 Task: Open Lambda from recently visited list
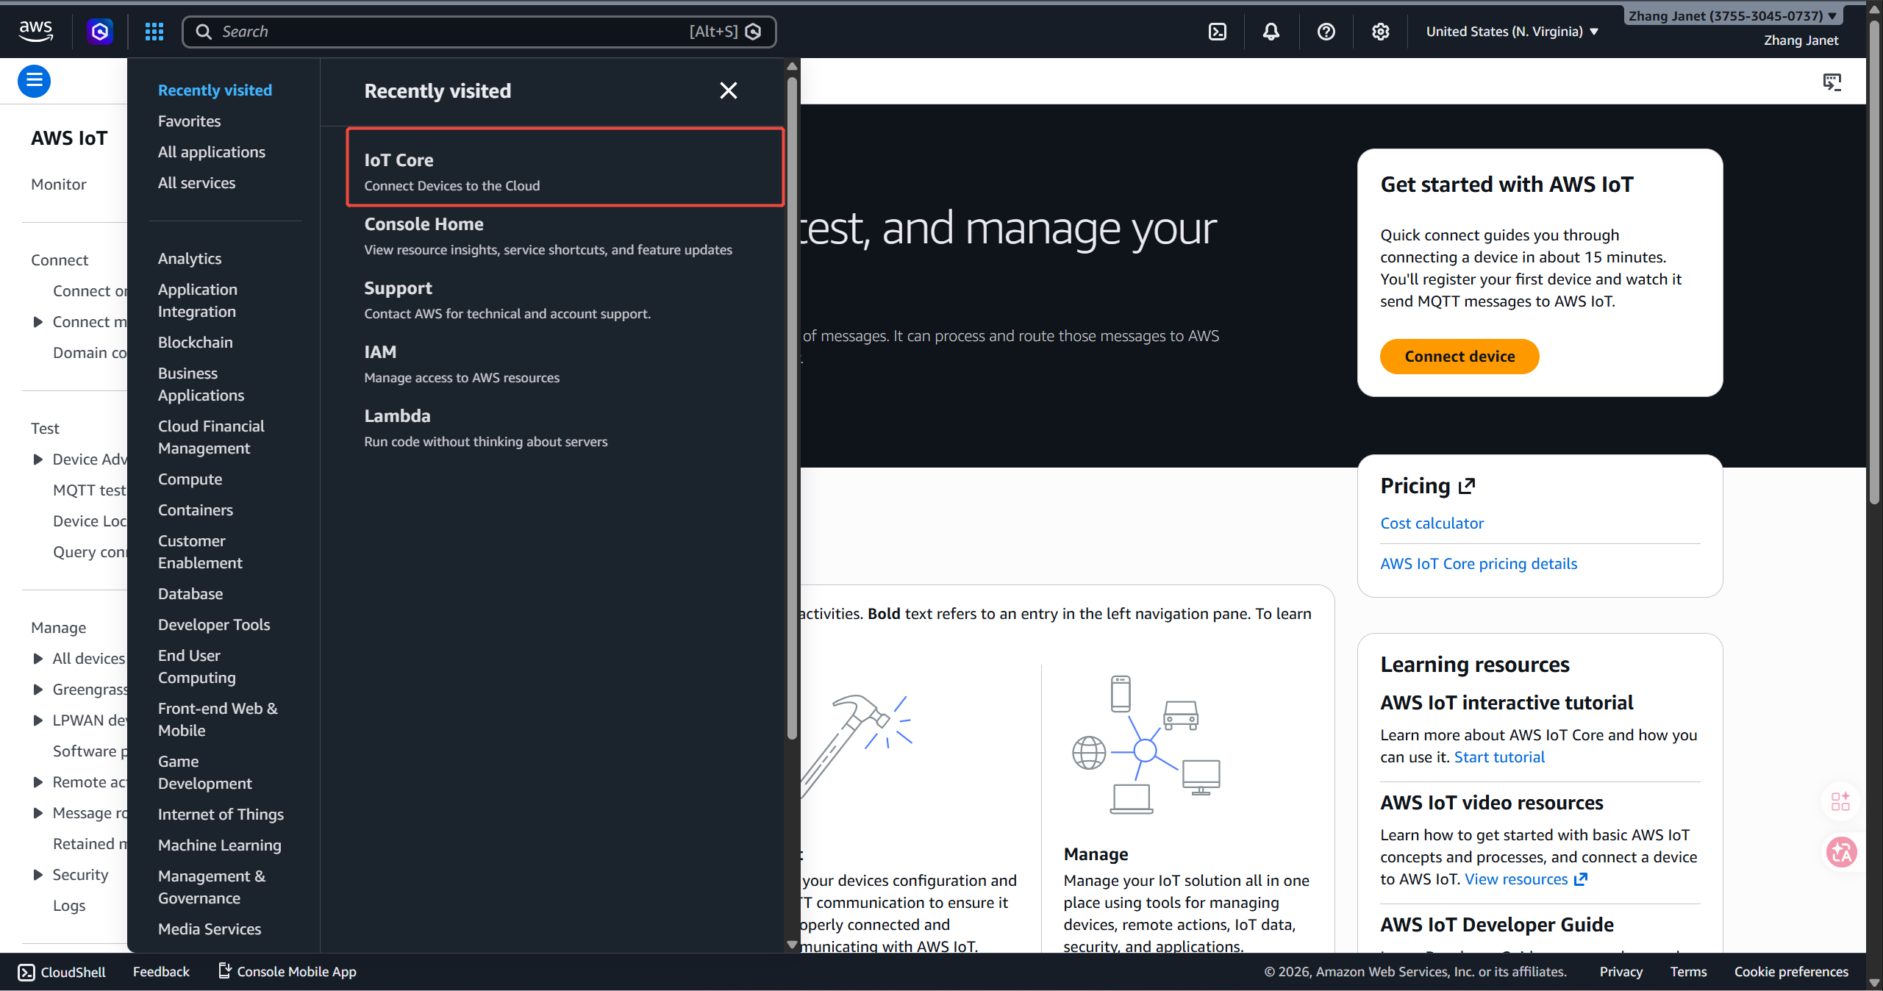tap(397, 416)
